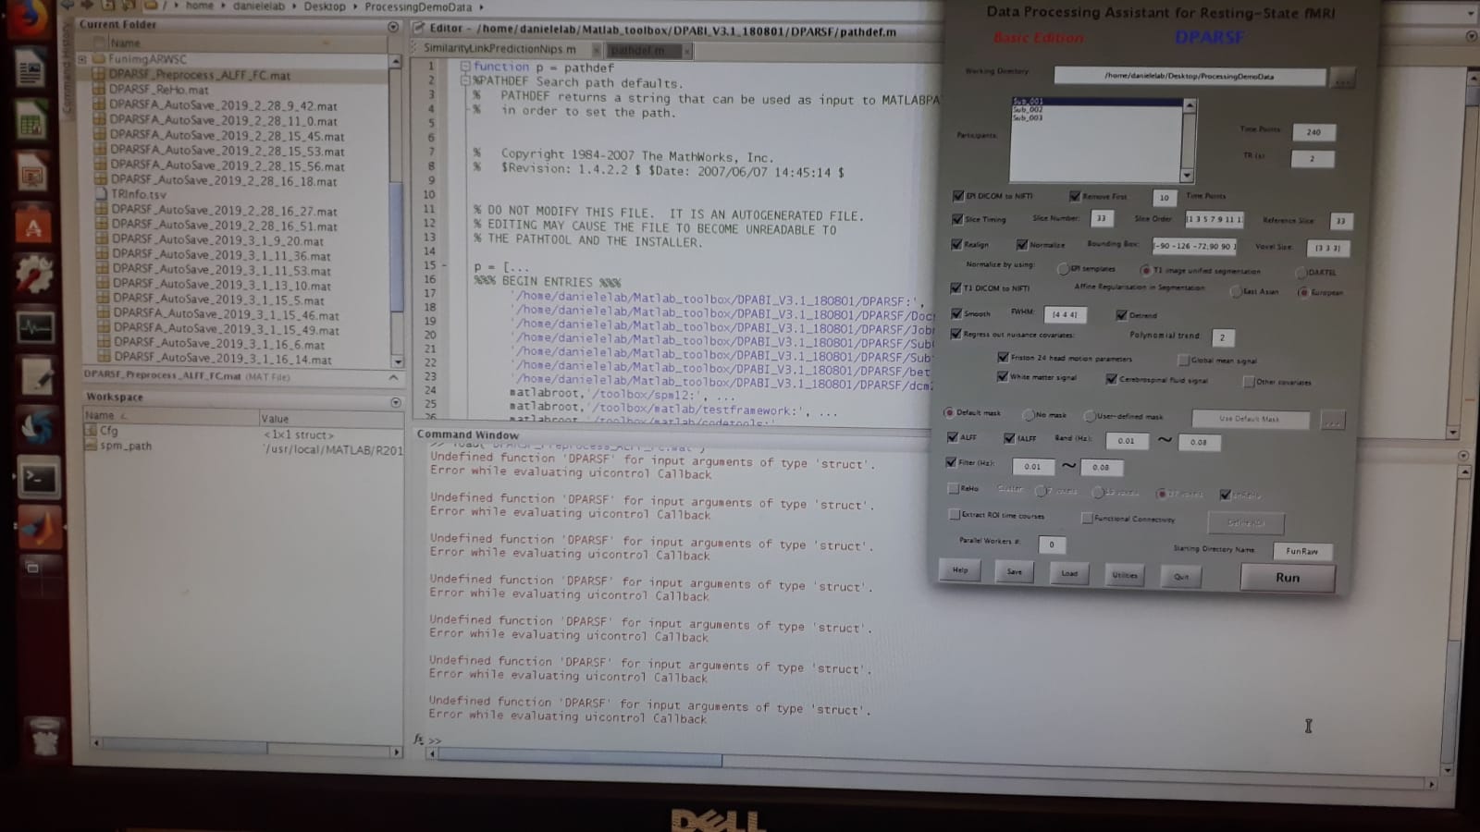Uncheck EPI DICOM to NIFTI

(958, 196)
